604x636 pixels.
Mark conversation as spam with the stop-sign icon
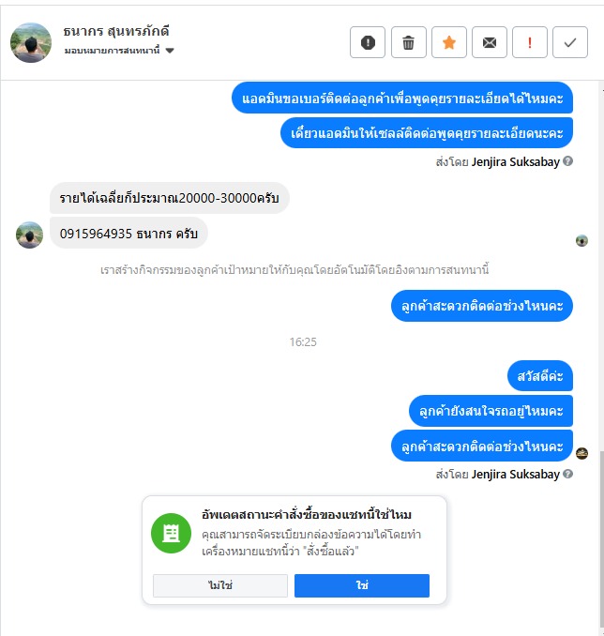click(x=368, y=42)
